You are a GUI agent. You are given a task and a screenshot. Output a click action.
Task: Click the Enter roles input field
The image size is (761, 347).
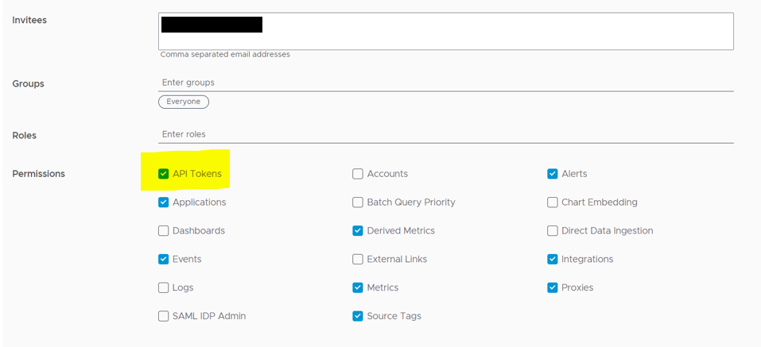pyautogui.click(x=445, y=134)
